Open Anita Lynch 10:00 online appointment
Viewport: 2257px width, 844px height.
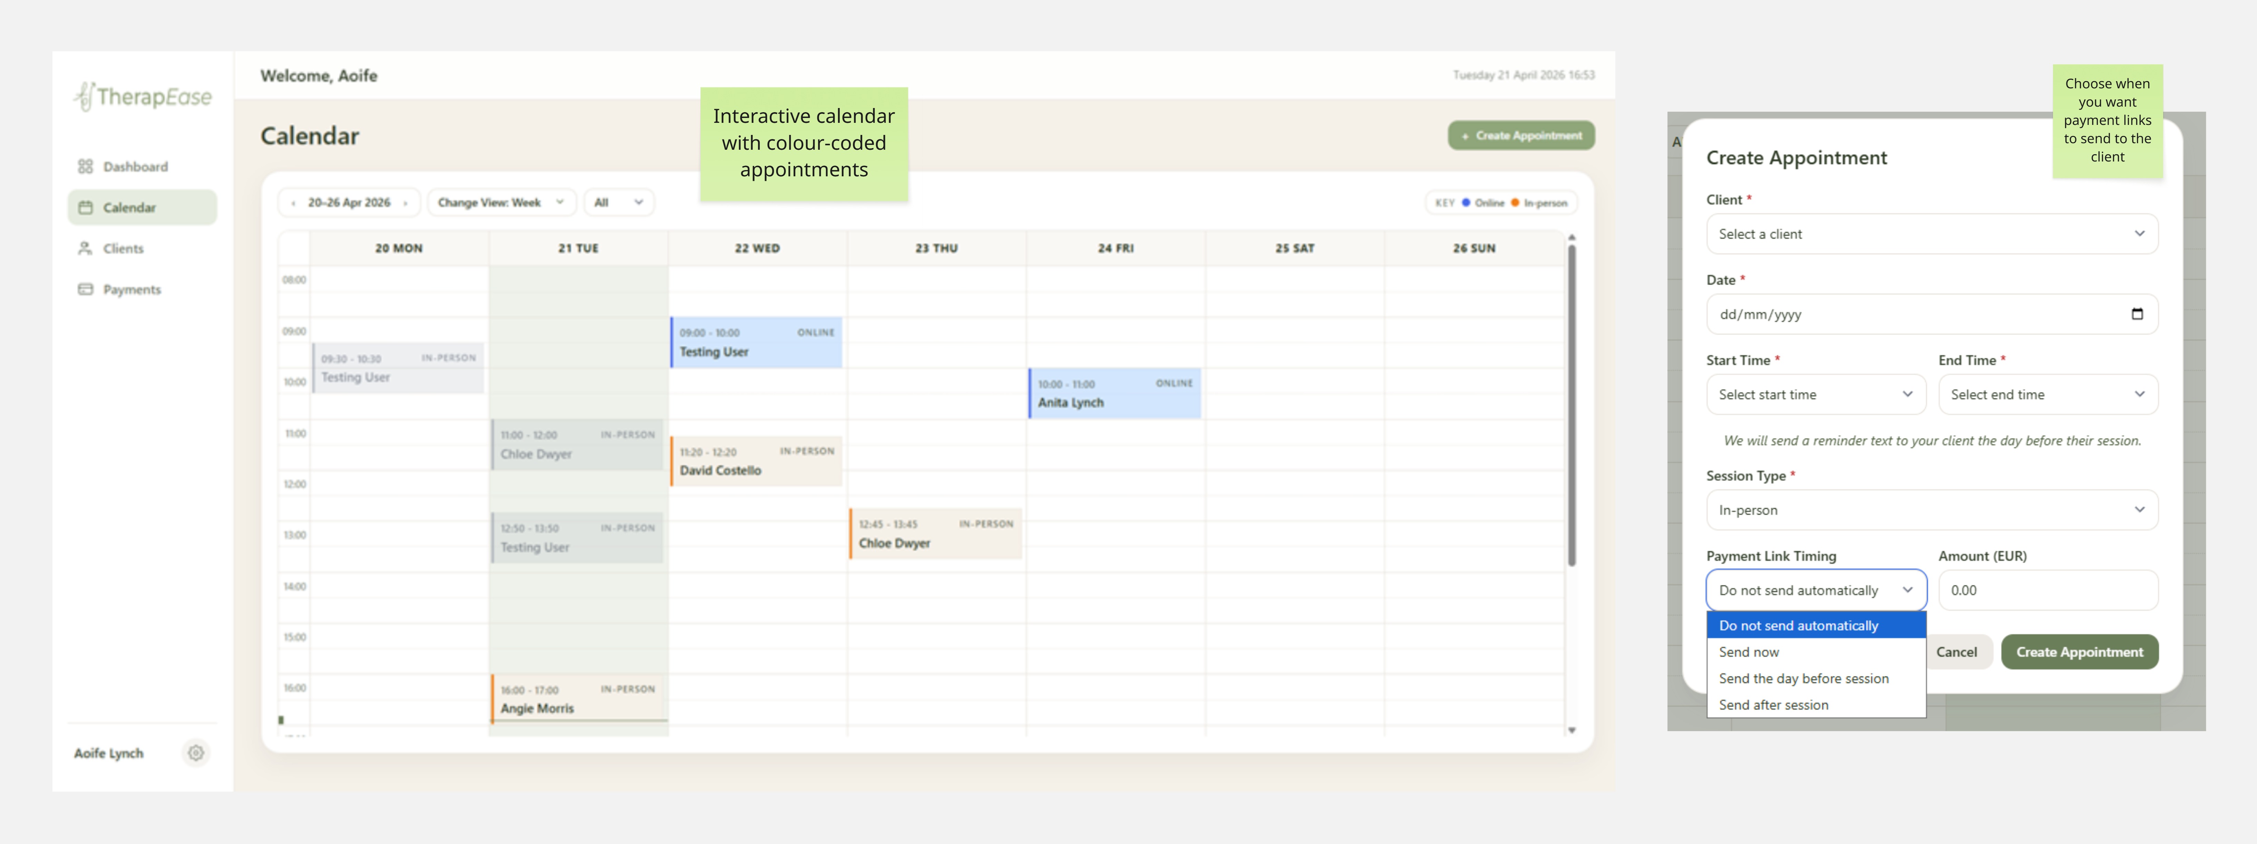(1115, 393)
